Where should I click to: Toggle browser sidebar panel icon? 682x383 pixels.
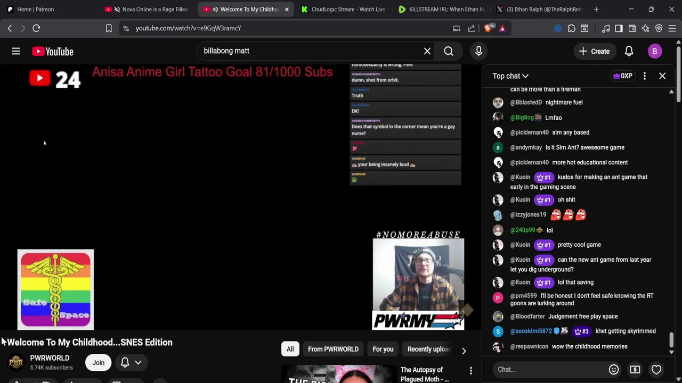pos(619,28)
